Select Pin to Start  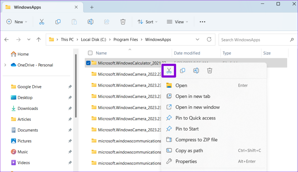[x=214, y=129]
